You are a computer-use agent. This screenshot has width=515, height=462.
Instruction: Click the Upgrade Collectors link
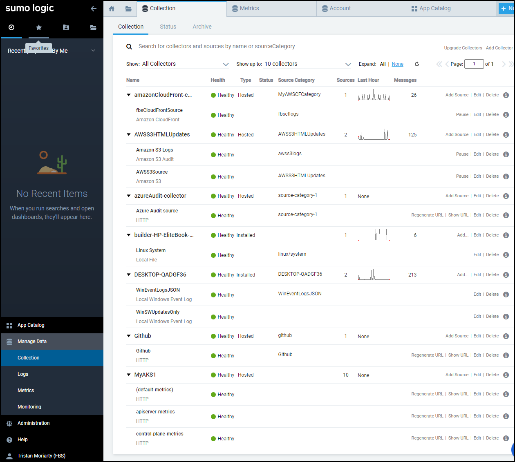tap(463, 48)
